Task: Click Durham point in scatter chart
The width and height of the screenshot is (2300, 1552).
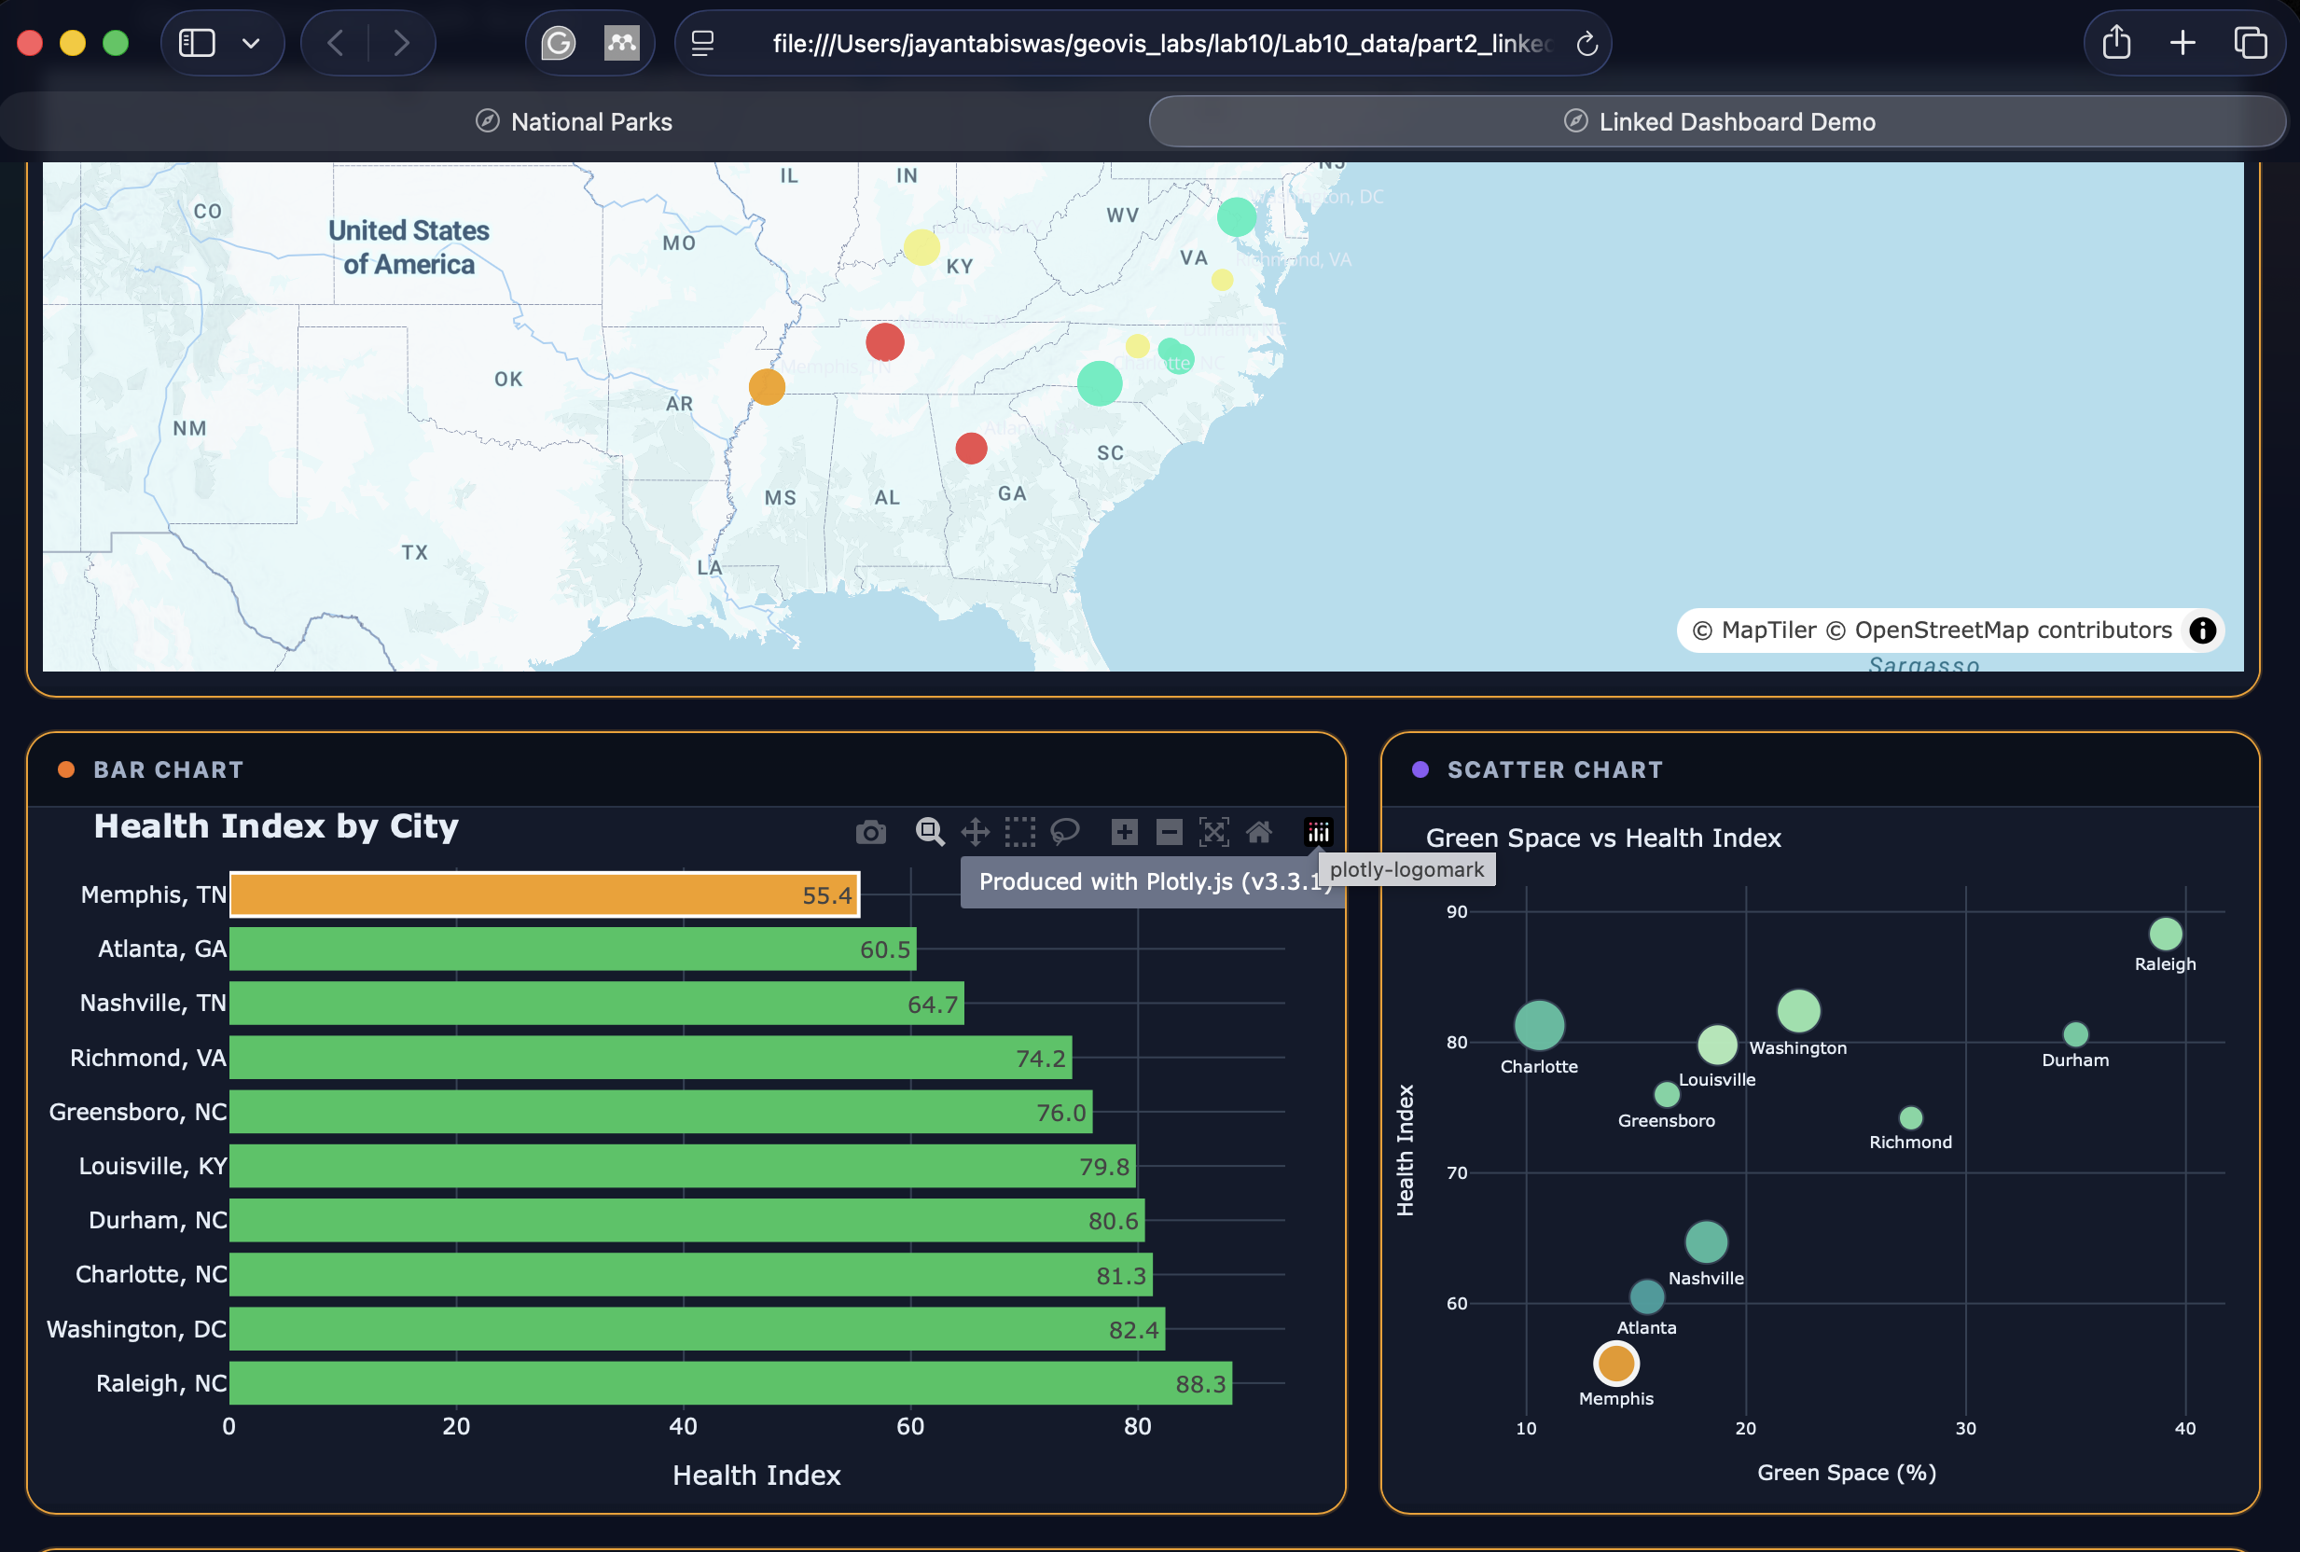Action: click(x=2075, y=1033)
